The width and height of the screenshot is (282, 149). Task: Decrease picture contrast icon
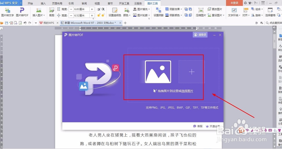[x=103, y=9]
